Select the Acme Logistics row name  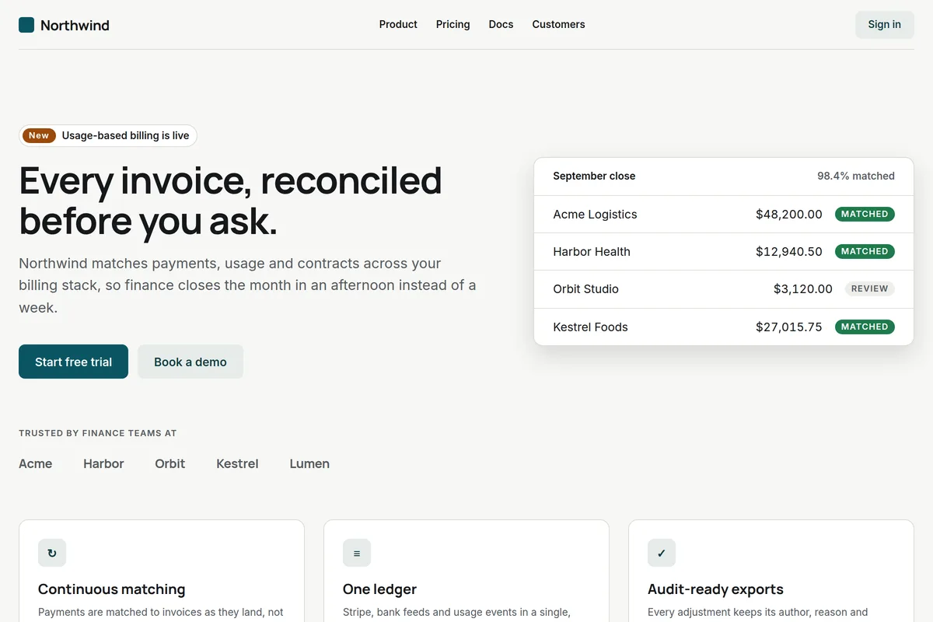point(595,215)
